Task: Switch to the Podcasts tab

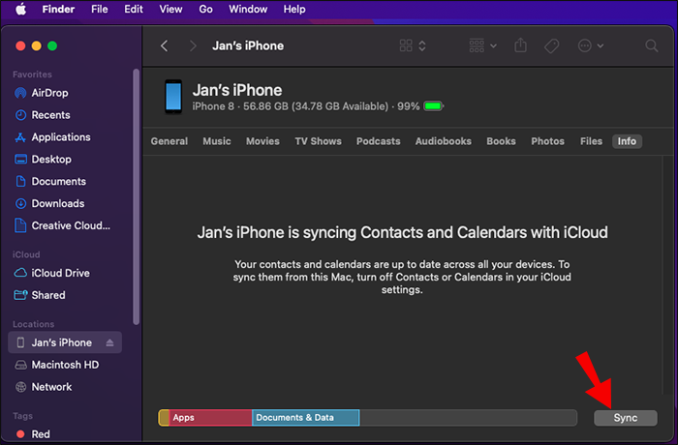Action: point(379,141)
